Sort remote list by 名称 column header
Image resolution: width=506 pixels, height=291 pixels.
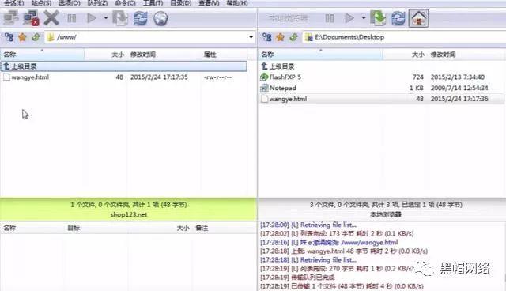click(42, 55)
